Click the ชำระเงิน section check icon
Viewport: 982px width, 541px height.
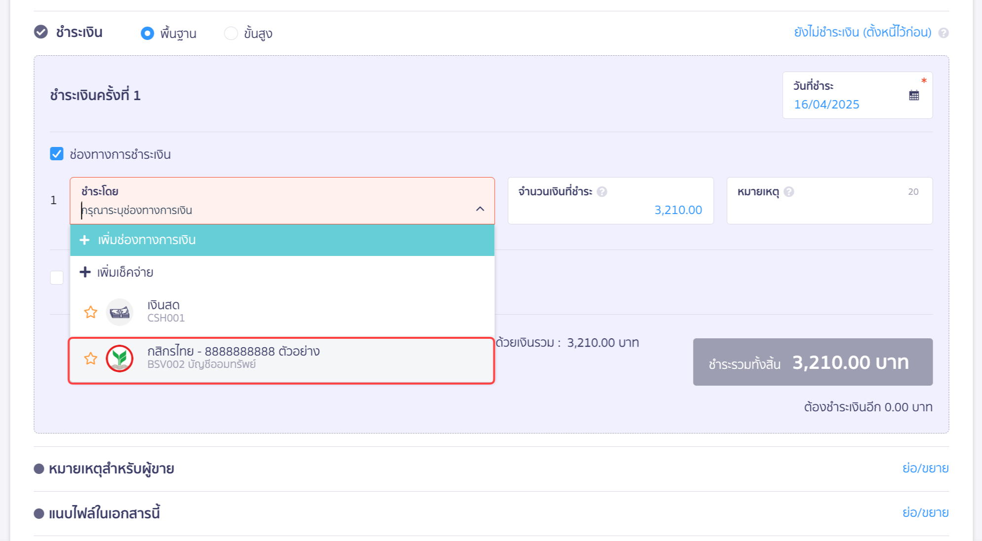(41, 32)
